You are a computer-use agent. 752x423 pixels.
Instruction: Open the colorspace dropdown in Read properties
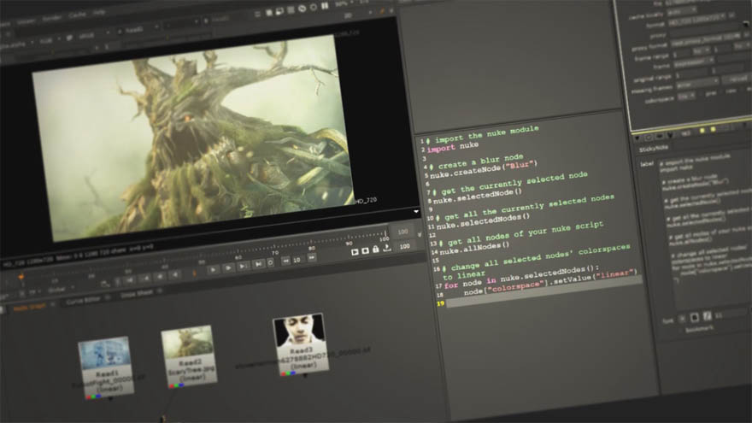pyautogui.click(x=686, y=96)
